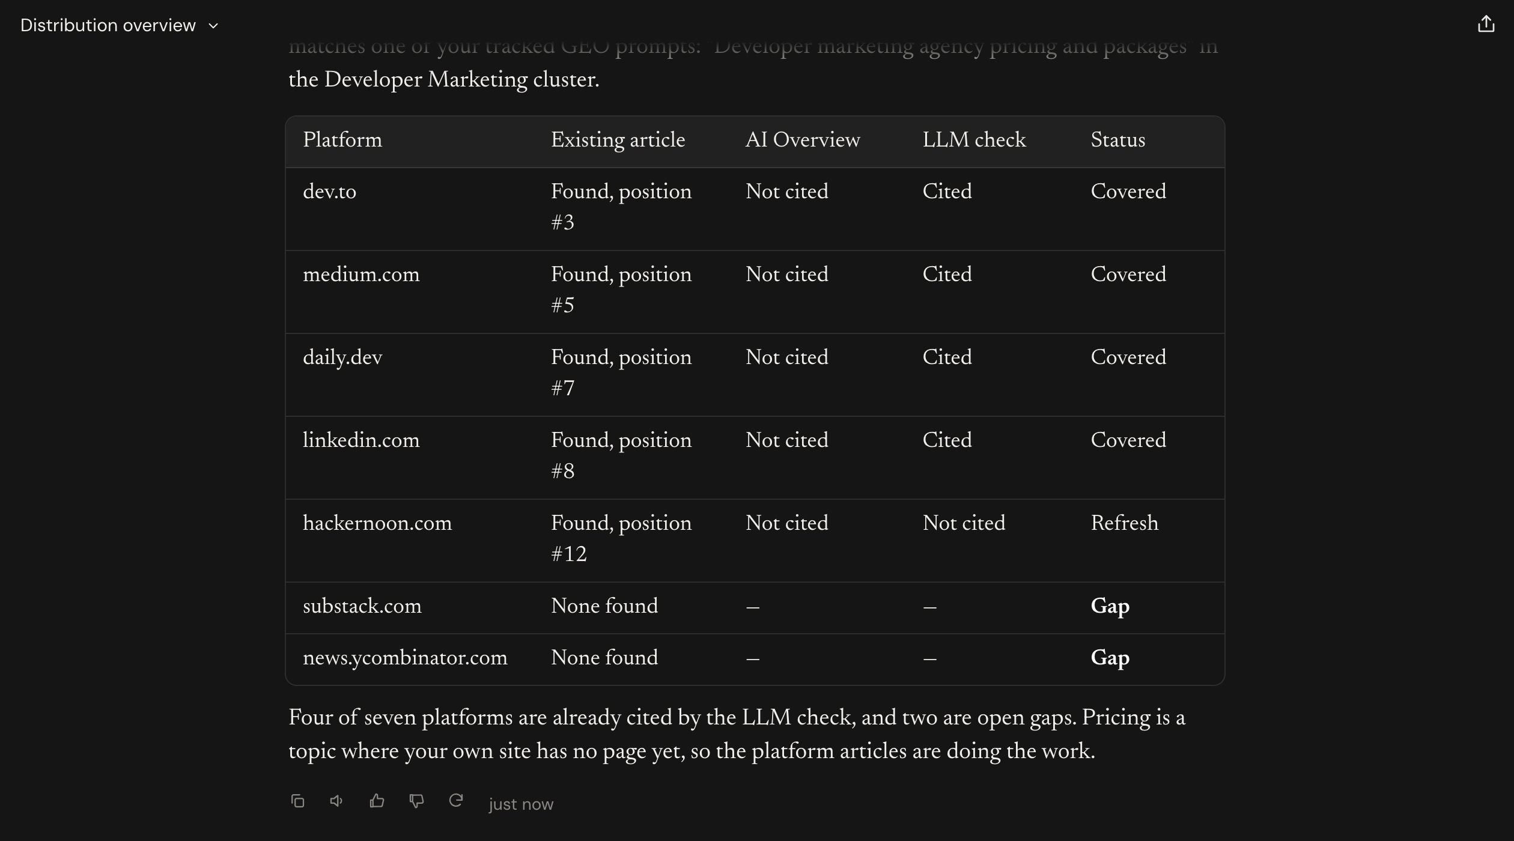Click the 'hackernoon.com' platform cell
The height and width of the screenshot is (841, 1514).
(x=377, y=523)
